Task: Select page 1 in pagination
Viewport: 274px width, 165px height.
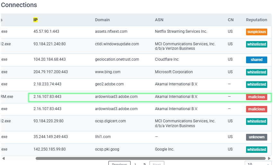Action: point(135,164)
